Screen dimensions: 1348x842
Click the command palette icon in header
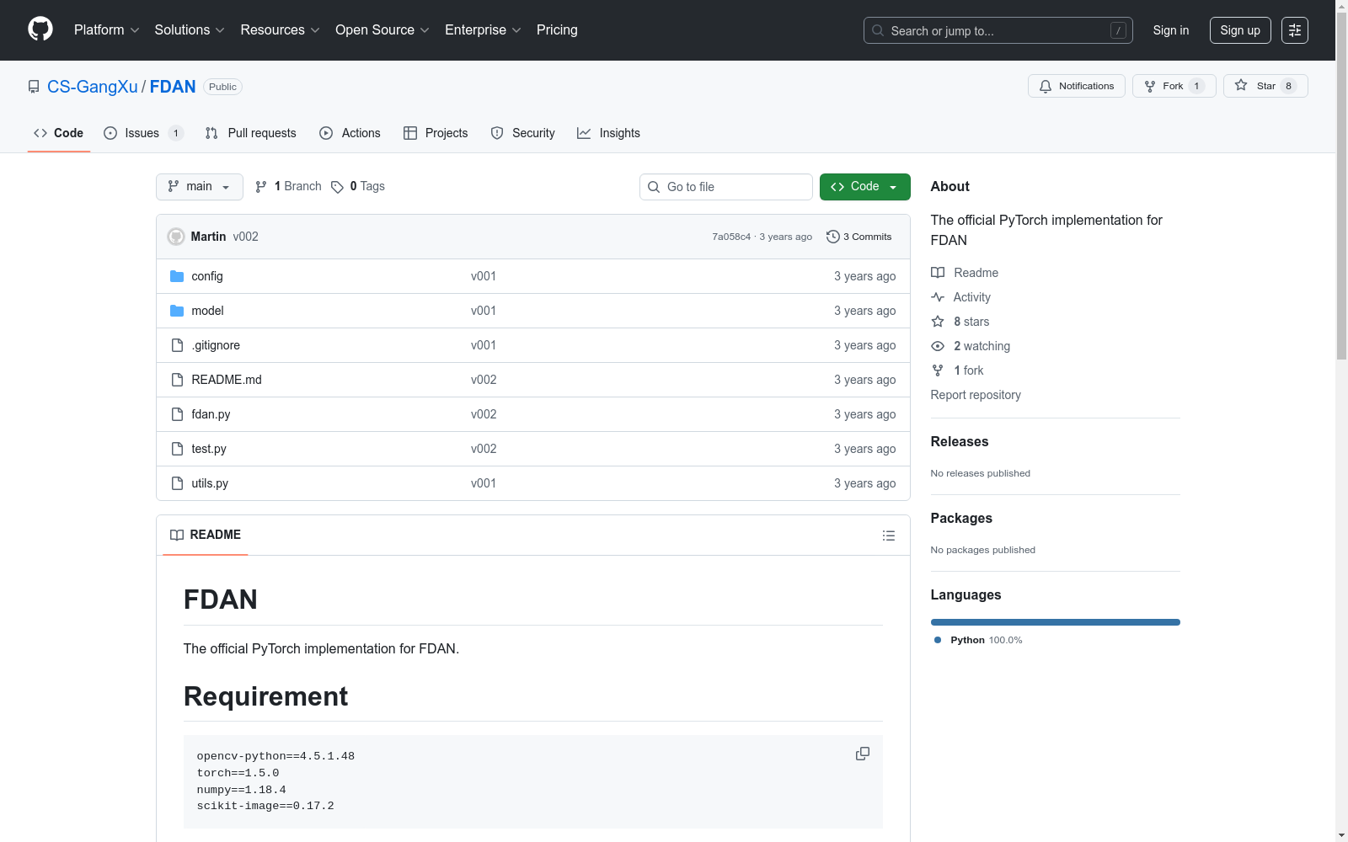coord(1295,30)
